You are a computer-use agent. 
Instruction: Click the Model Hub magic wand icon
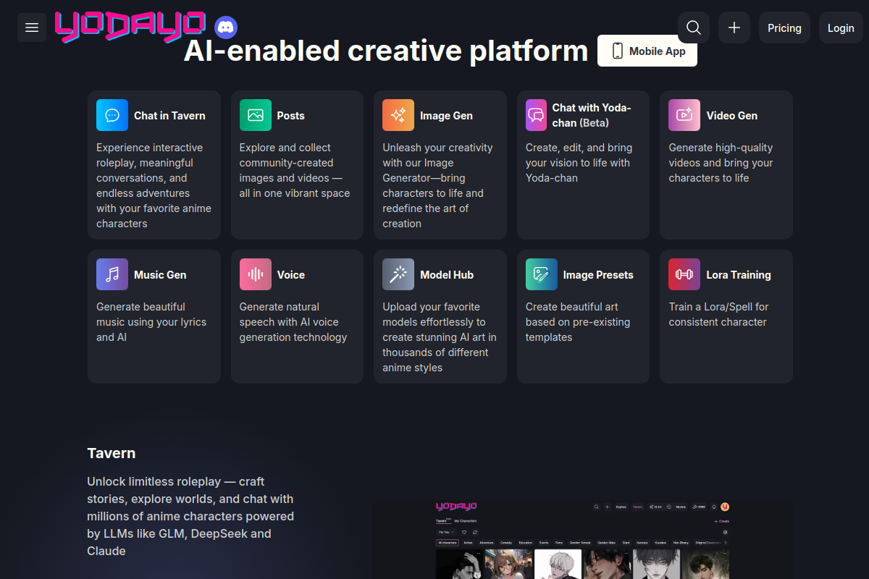tap(398, 274)
